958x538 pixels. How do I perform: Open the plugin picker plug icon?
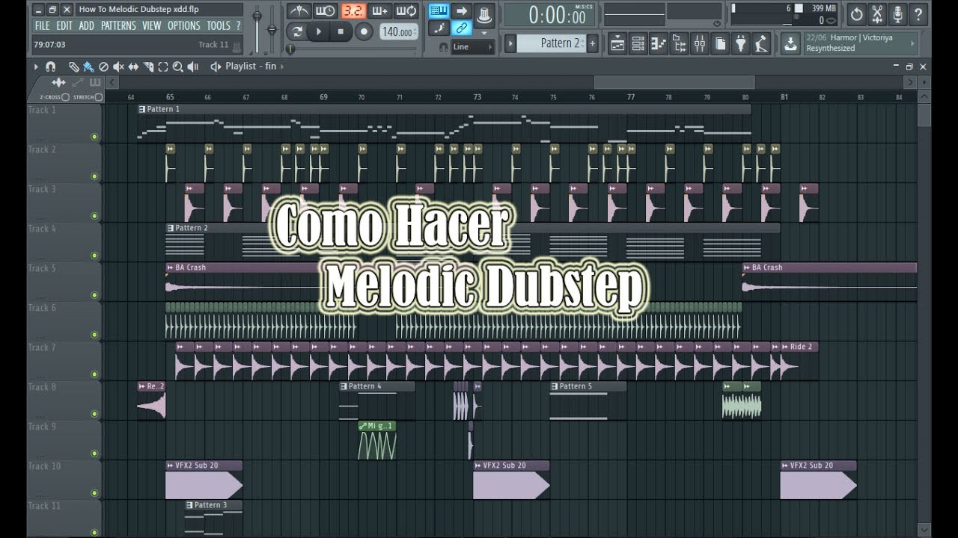[x=741, y=44]
